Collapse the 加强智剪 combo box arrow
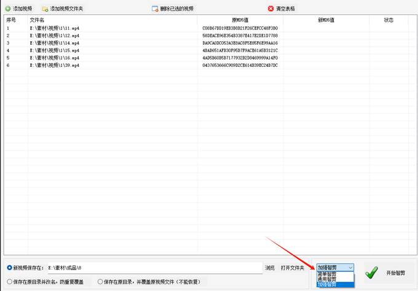The width and height of the screenshot is (418, 291). [350, 267]
